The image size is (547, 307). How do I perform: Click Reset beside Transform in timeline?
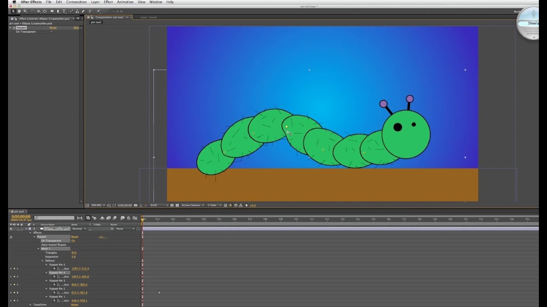[75, 304]
